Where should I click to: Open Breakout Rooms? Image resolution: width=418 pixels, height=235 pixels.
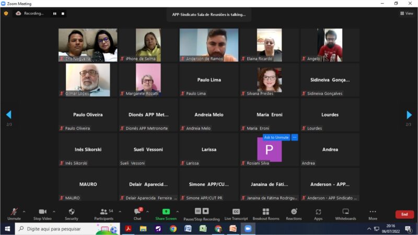(266, 214)
